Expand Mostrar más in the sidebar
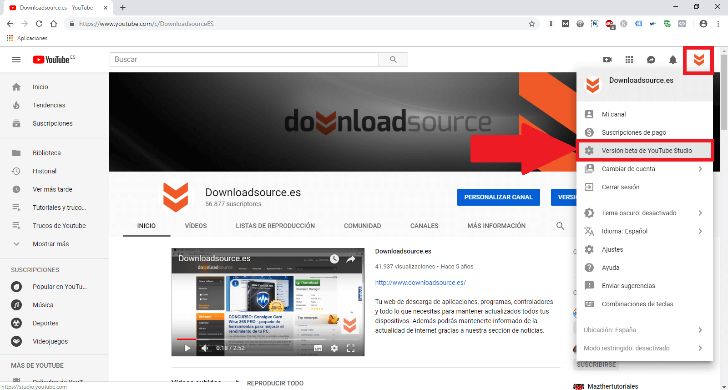This screenshot has width=728, height=390. tap(55, 244)
